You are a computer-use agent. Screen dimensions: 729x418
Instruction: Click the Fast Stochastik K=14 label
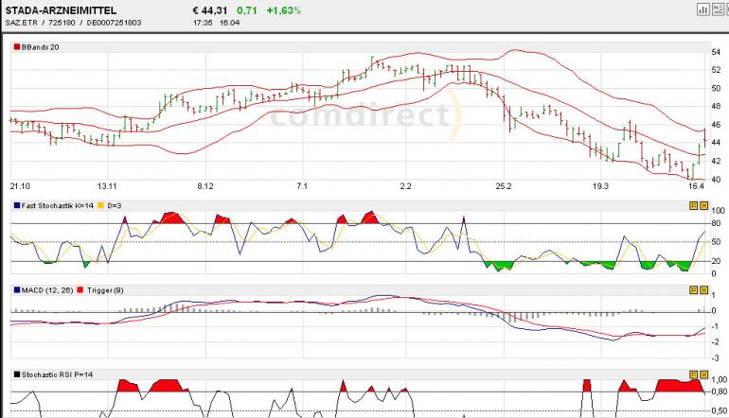click(x=58, y=205)
